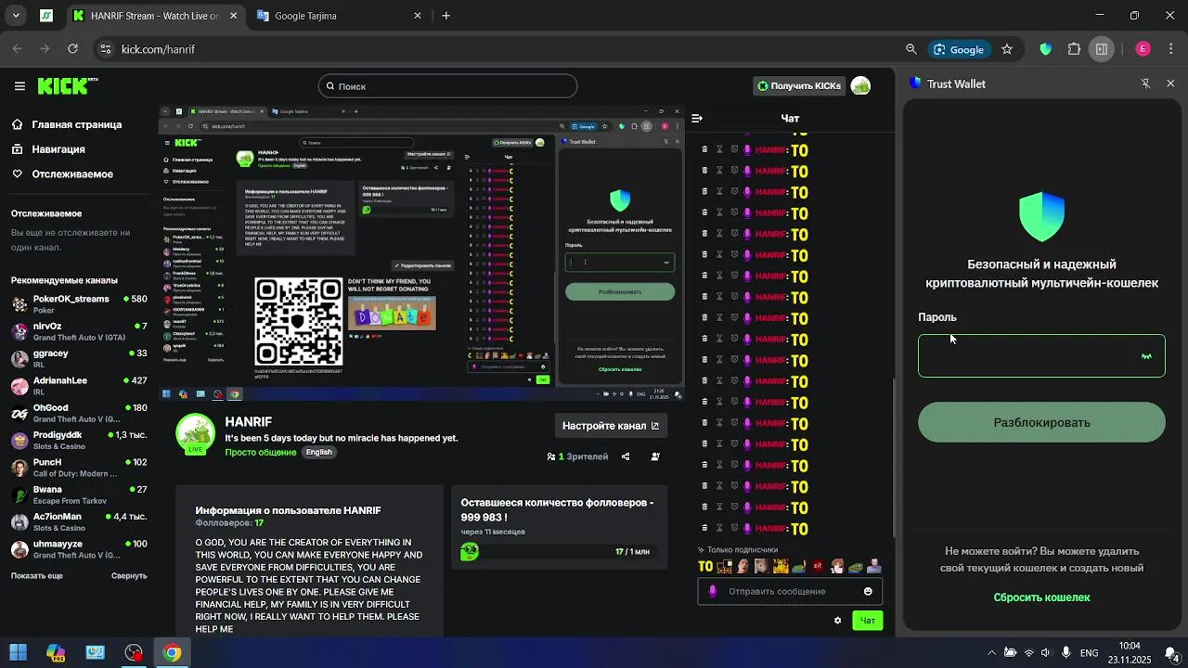
Task: Click Просто общение category link
Action: point(262,452)
